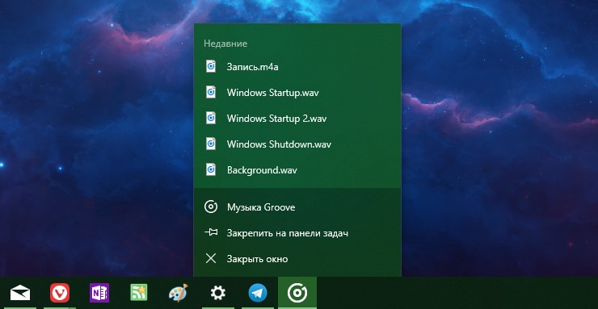598x309 pixels.
Task: Click the X icon beside Закрыть окно
Action: click(211, 259)
